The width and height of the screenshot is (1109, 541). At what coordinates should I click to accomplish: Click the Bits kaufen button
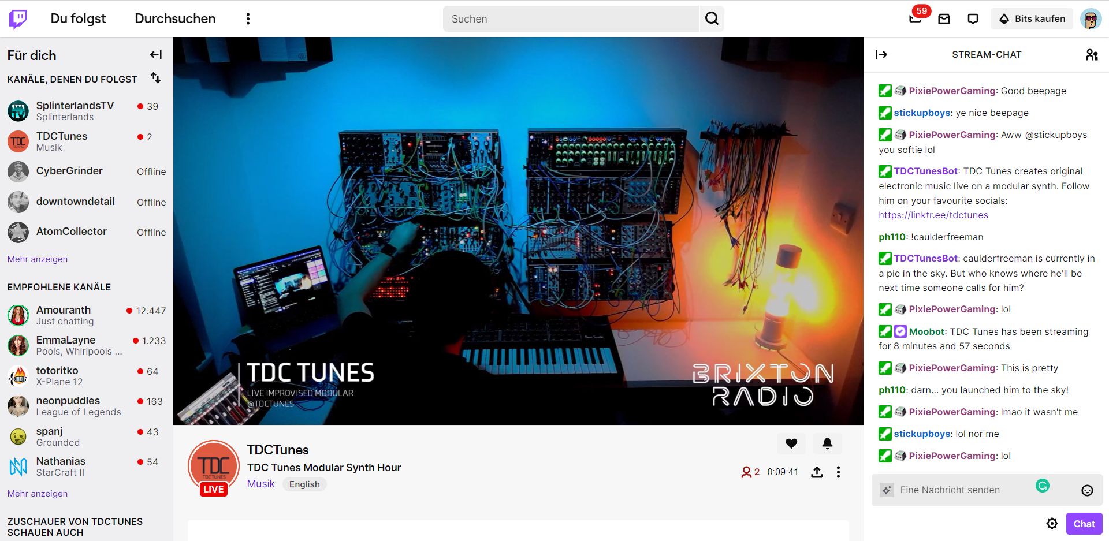[x=1032, y=19]
